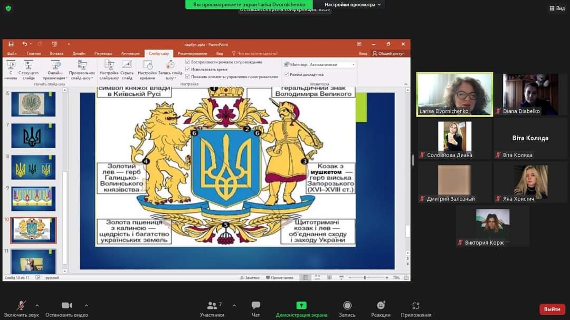Click the 'С текущего слайда' slideshow icon
570x320 pixels.
[x=28, y=65]
